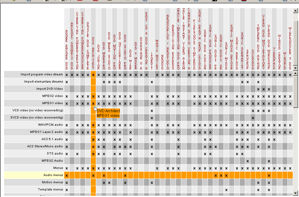Click the DVD Architect column header
Image resolution: width=299 pixels, height=197 pixels.
93,53
